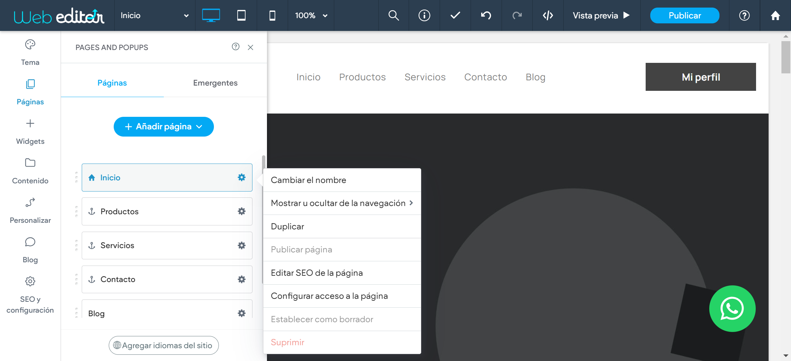Screen dimensions: 791x361
Task: Click Servicios in site navigation
Action: (425, 77)
